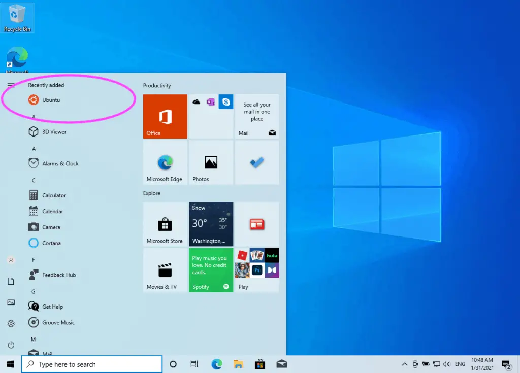Open the Microsoft Store tile

[165, 224]
